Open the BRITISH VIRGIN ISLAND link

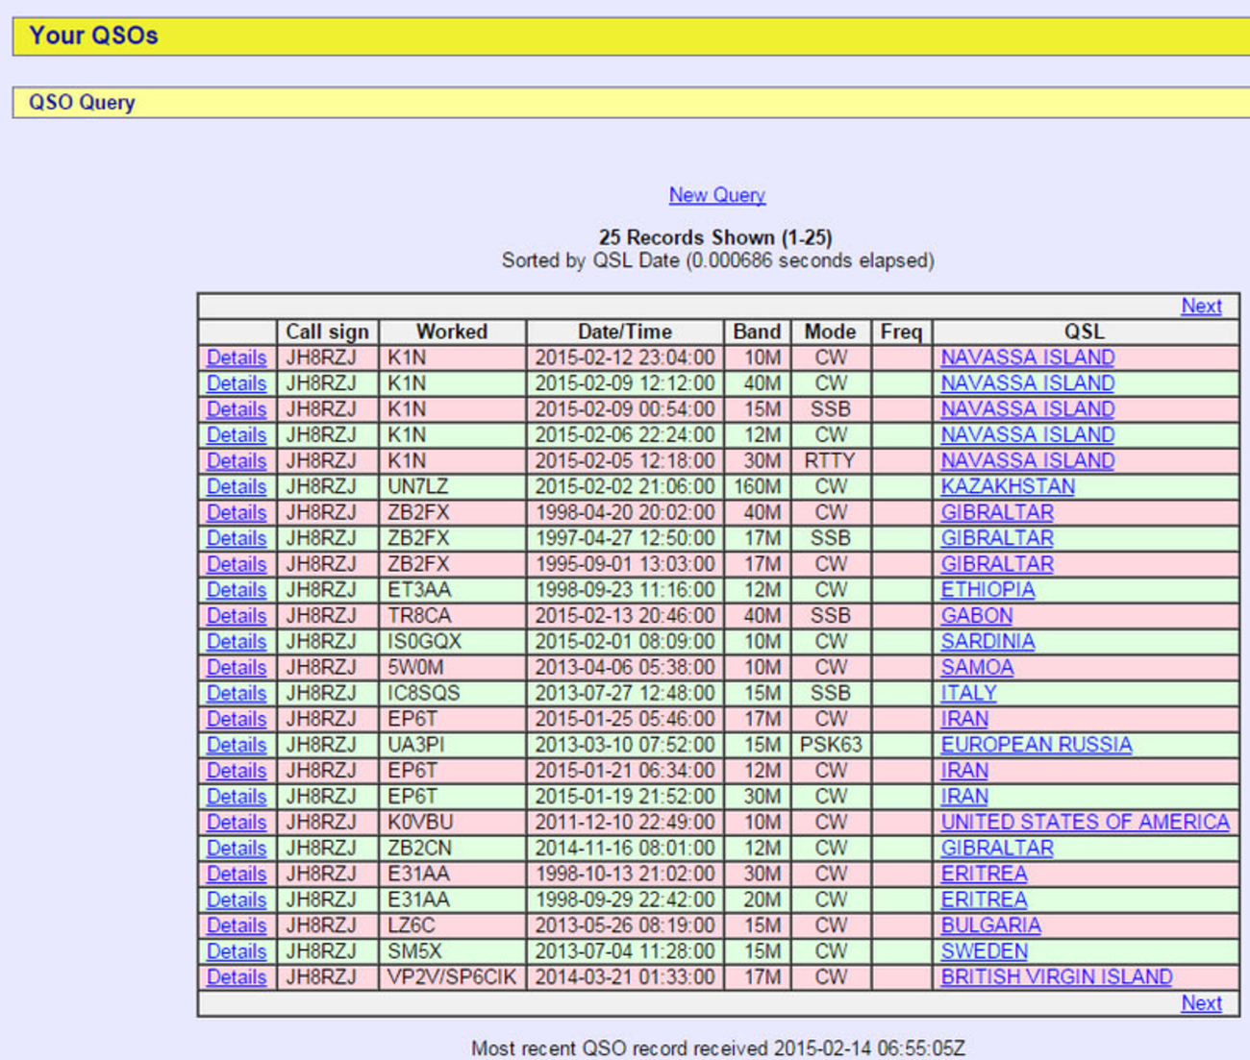click(1056, 977)
